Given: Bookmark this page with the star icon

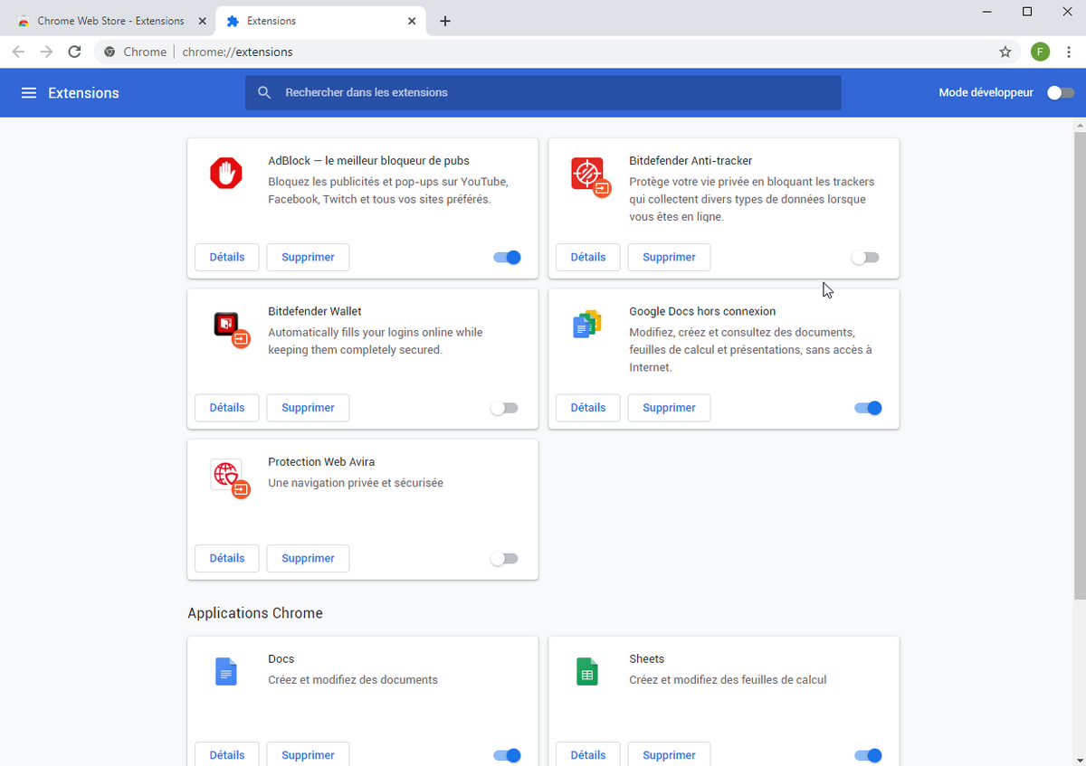Looking at the screenshot, I should 1005,52.
